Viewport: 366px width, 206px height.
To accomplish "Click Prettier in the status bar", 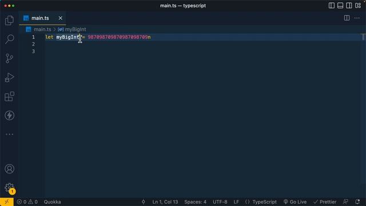I will (325, 202).
